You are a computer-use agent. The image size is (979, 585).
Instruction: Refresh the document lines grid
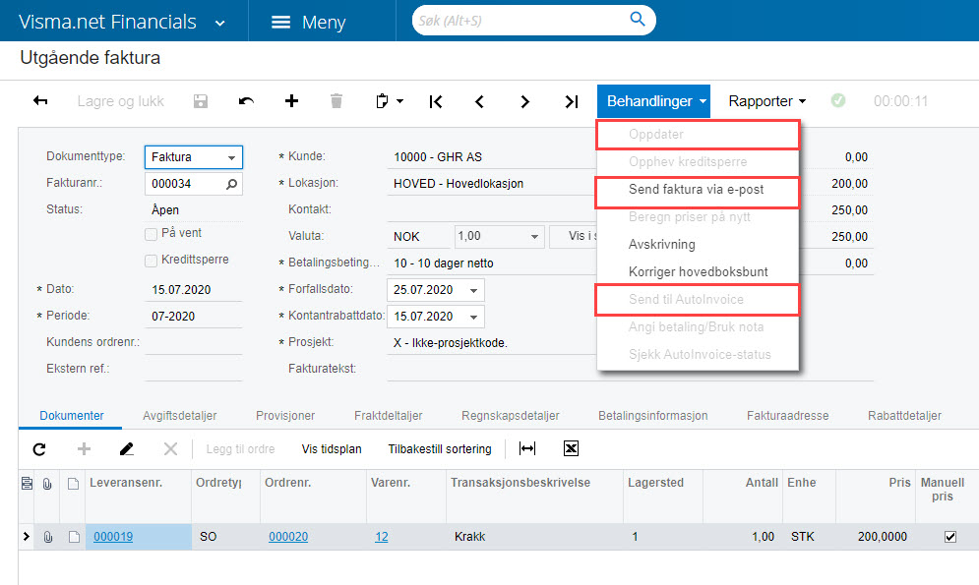tap(39, 449)
